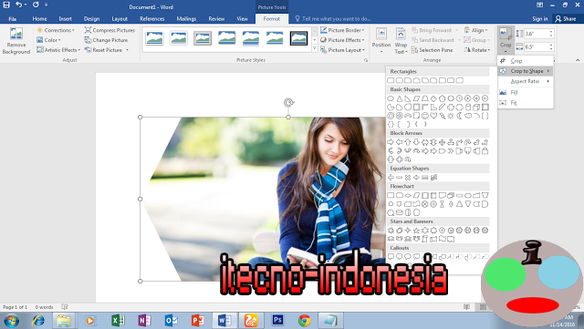
Task: Select the Plus sign equation shape
Action: pyautogui.click(x=391, y=178)
